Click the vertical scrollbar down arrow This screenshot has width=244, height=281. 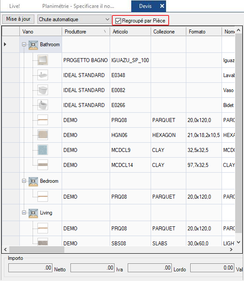pyautogui.click(x=238, y=242)
